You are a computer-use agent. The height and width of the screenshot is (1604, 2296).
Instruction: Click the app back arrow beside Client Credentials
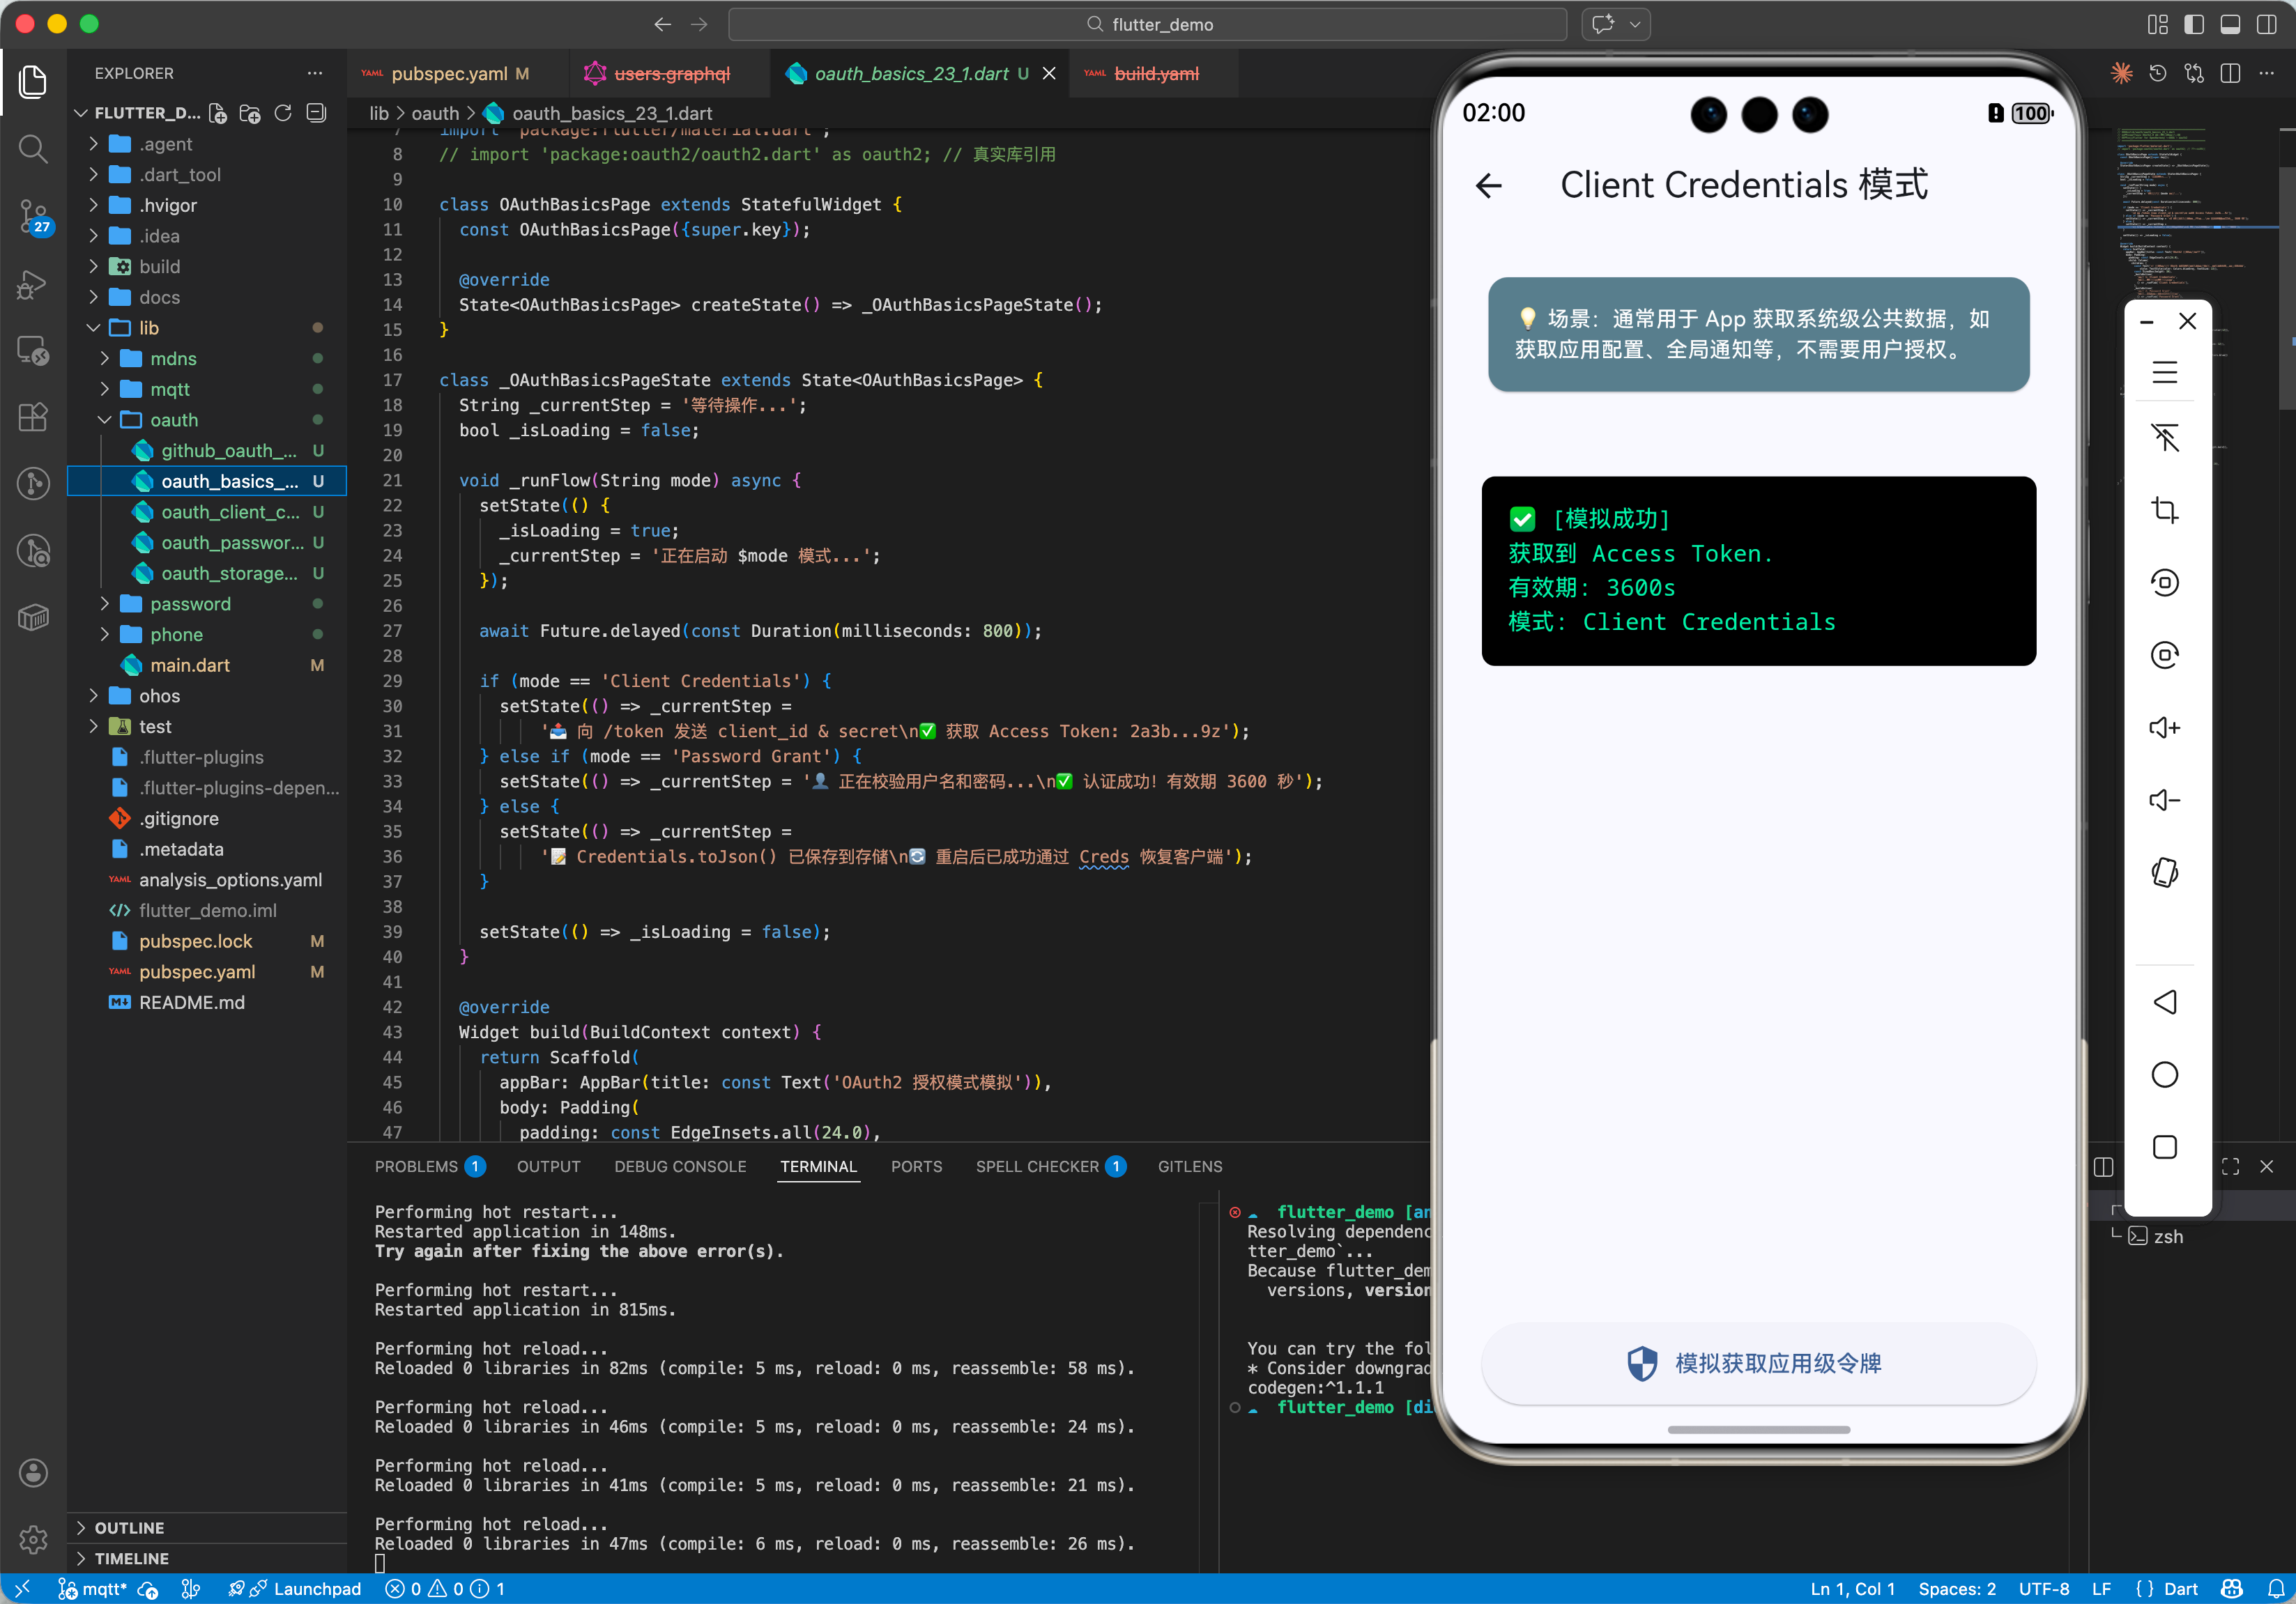click(x=1488, y=185)
